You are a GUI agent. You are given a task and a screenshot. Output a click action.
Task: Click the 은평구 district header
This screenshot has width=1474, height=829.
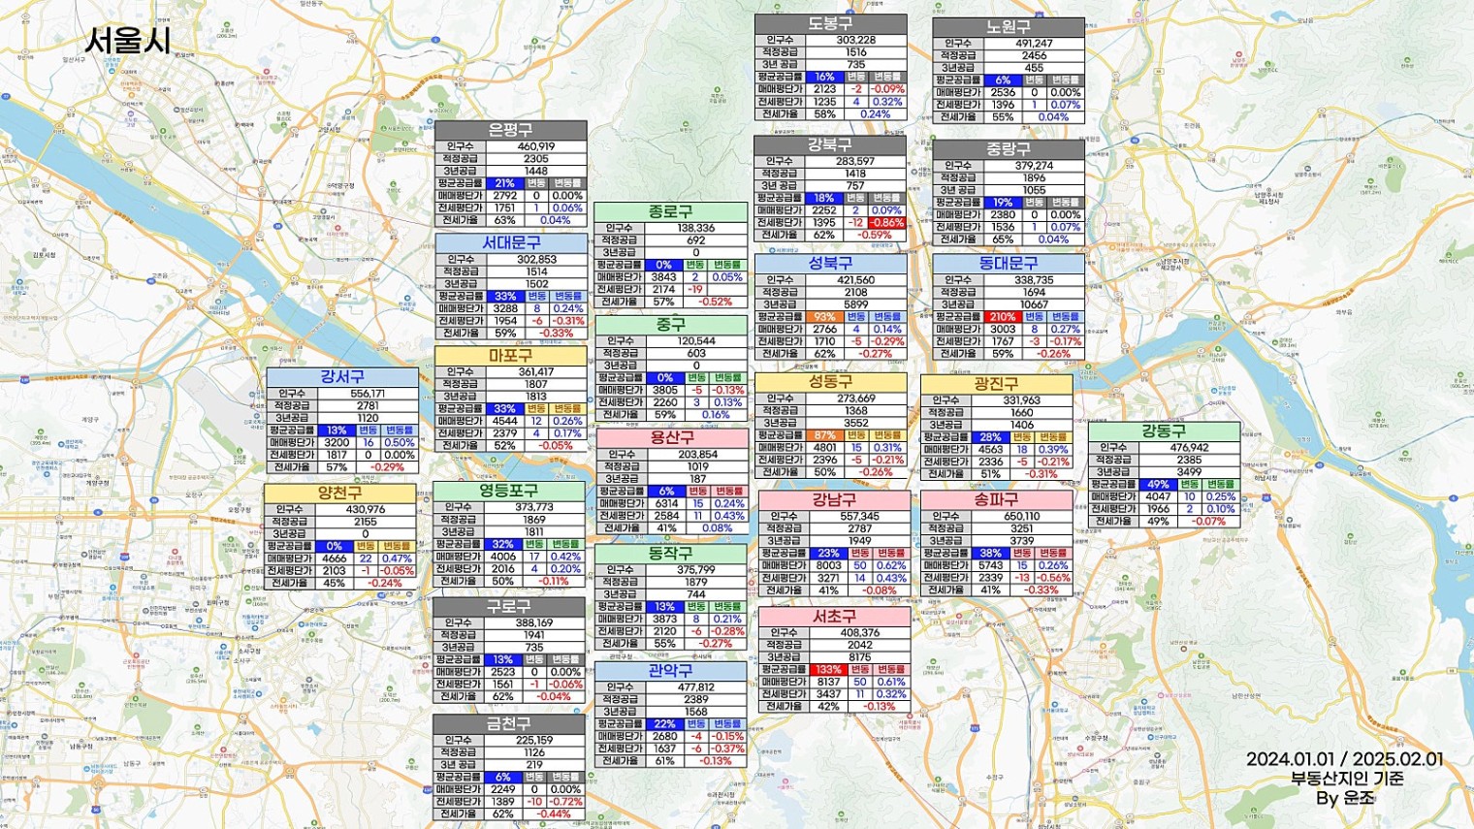pos(510,131)
